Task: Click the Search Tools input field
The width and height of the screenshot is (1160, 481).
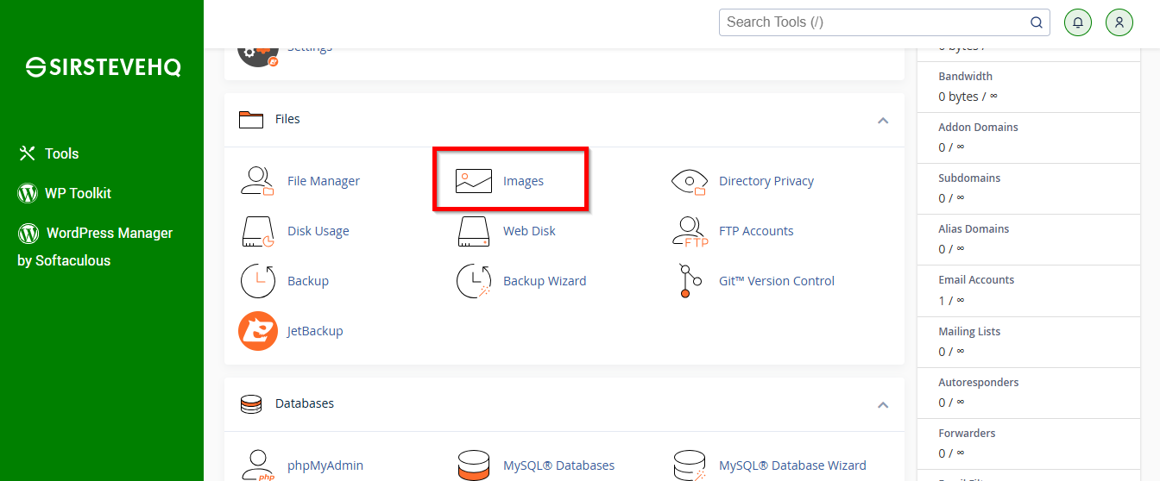Action: tap(885, 22)
